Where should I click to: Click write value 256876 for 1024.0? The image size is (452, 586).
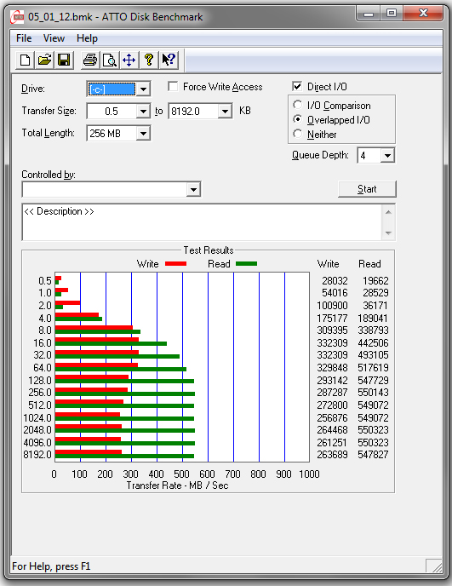(332, 417)
